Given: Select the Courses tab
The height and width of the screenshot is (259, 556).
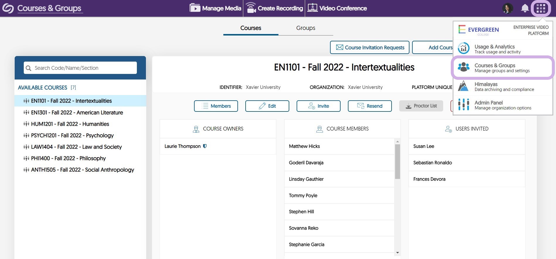Looking at the screenshot, I should click(251, 28).
